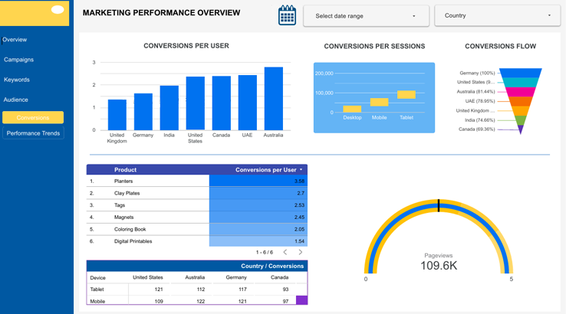The image size is (566, 314).
Task: Click the calendar icon beside date range
Action: (x=287, y=15)
